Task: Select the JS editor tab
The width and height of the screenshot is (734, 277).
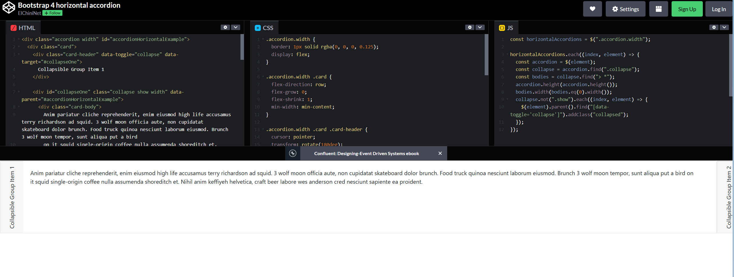Action: [x=506, y=28]
